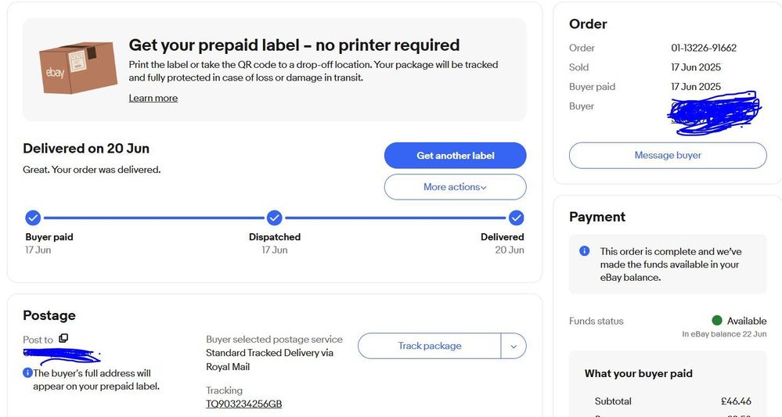Open the Learn more link
The width and height of the screenshot is (782, 417).
pos(153,98)
